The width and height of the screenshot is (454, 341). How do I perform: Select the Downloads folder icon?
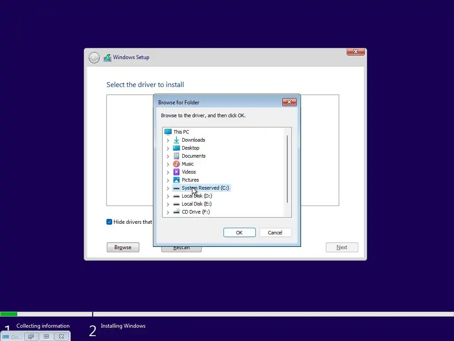coord(176,140)
